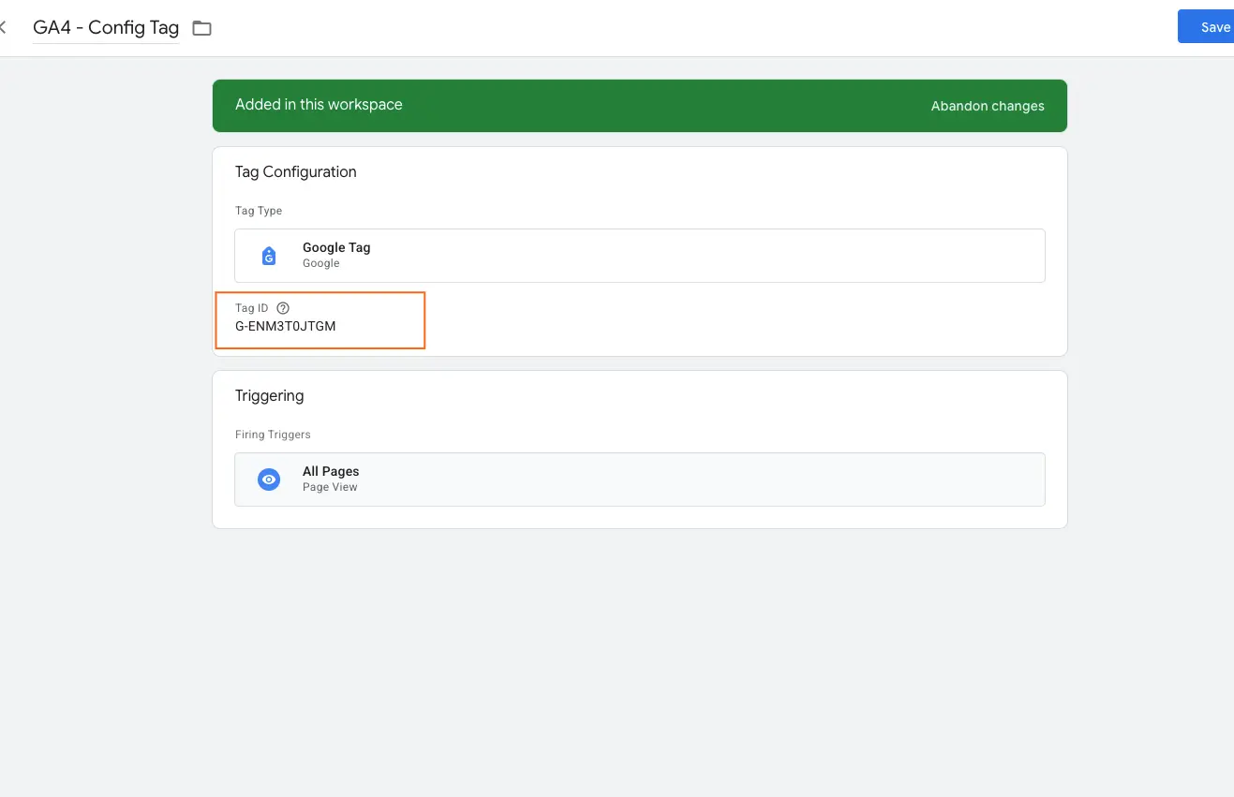The height and width of the screenshot is (797, 1234).
Task: Edit the tag name GA4 - Config Tag
Action: (106, 28)
